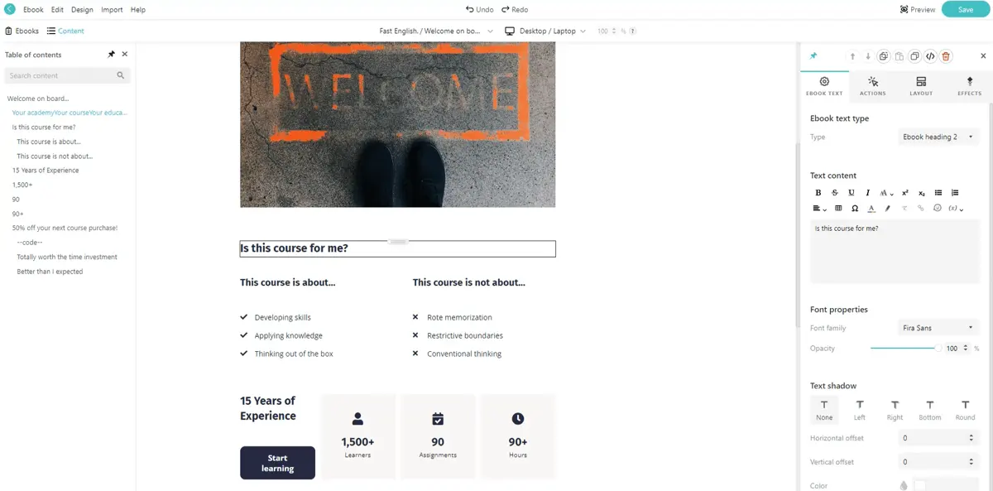
Task: Clear text formatting icon
Action: (x=904, y=209)
